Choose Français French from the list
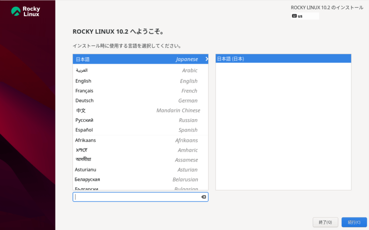The width and height of the screenshot is (369, 230). click(140, 91)
